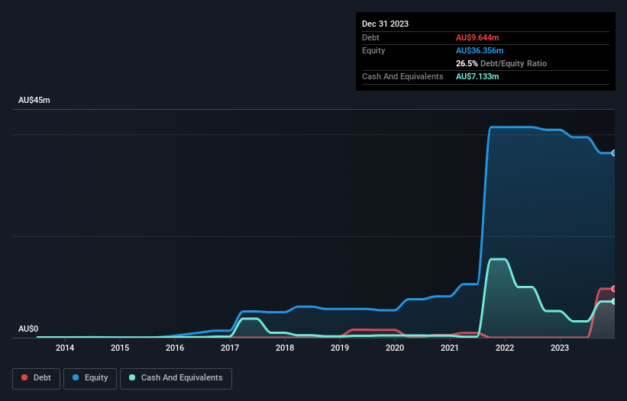
Task: Toggle the Cash And Equivalents legend button
Action: [x=176, y=378]
